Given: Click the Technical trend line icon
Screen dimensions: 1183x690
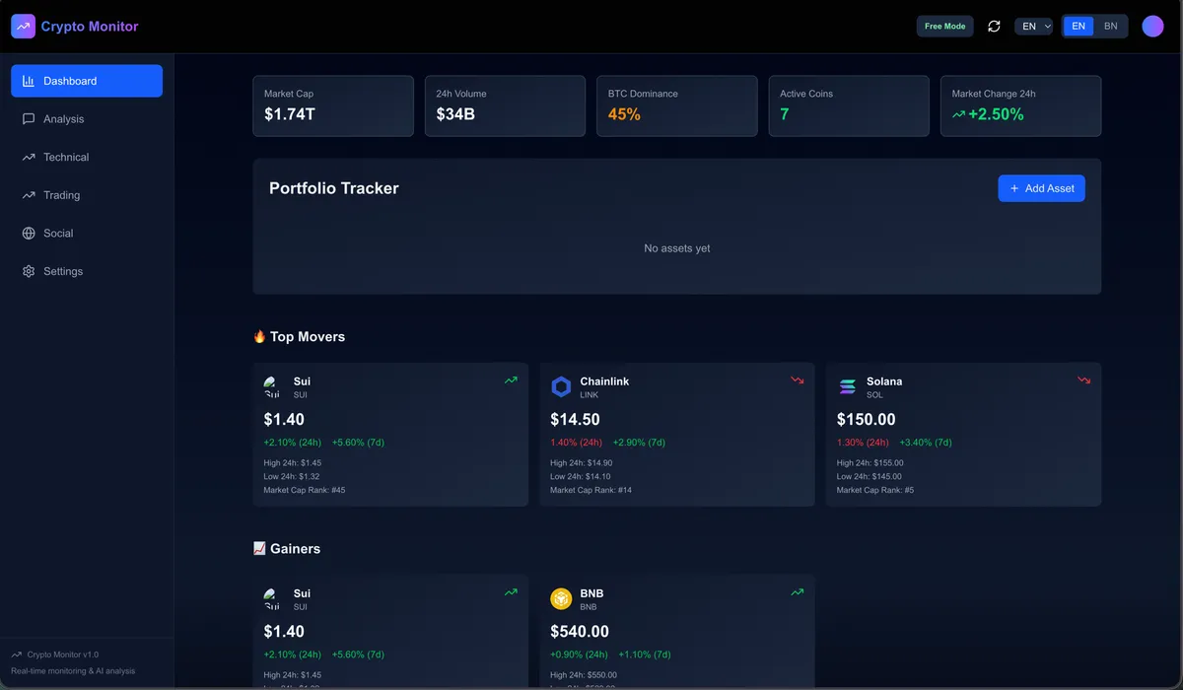Looking at the screenshot, I should tap(29, 157).
